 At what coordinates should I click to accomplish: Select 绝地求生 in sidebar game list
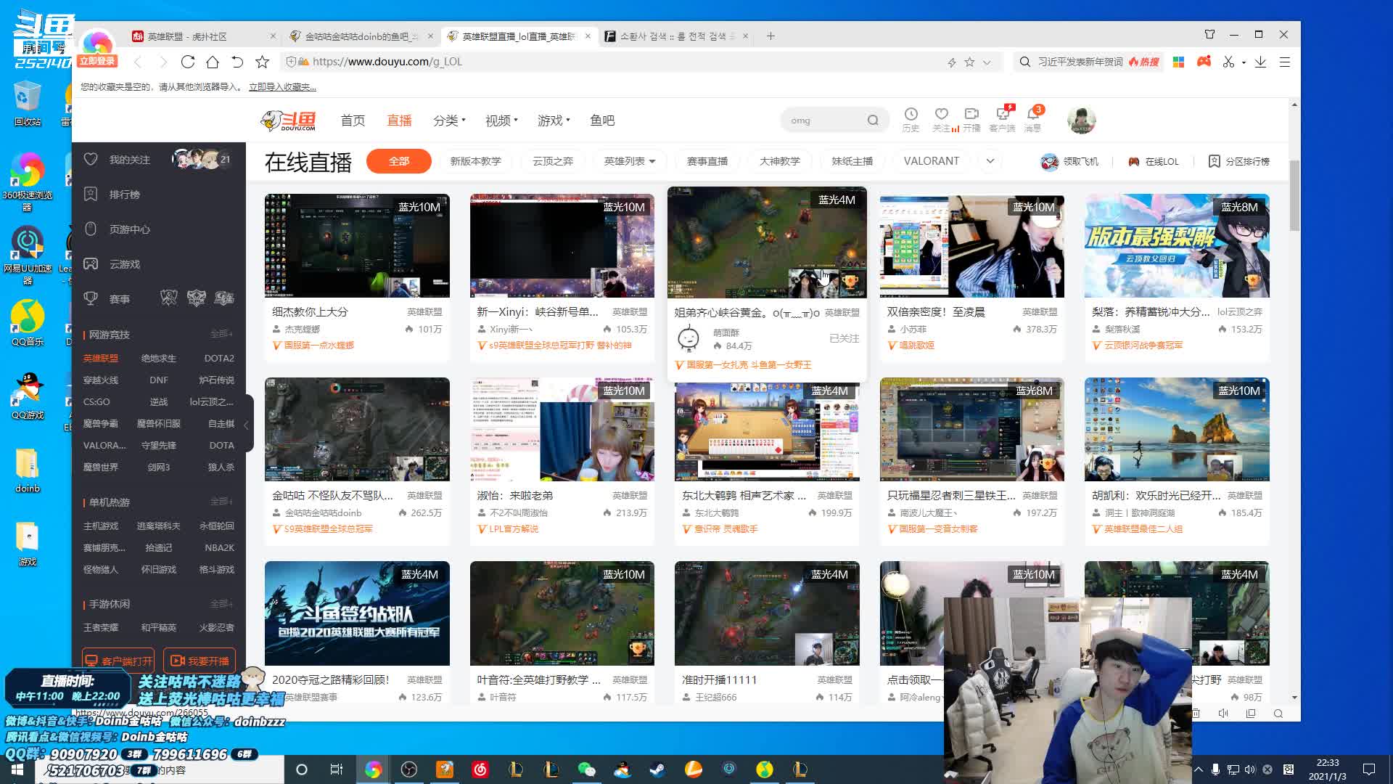(159, 358)
